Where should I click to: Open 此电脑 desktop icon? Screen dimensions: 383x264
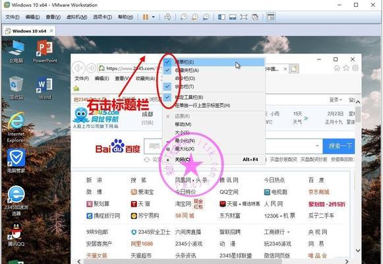pos(16,51)
